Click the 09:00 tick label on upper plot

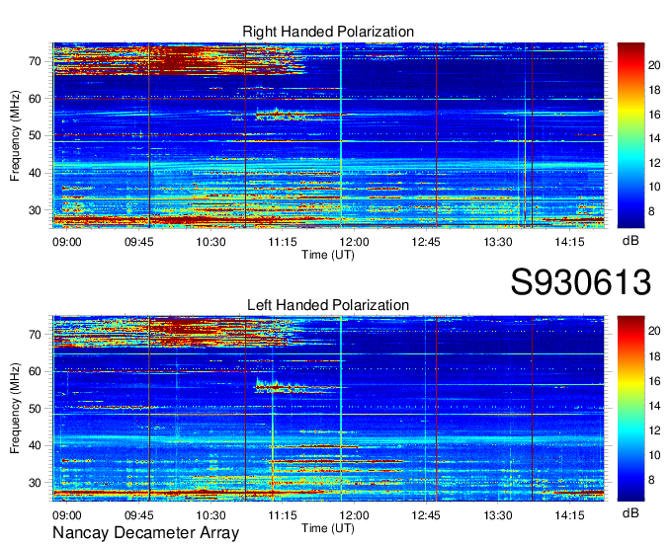pos(67,242)
